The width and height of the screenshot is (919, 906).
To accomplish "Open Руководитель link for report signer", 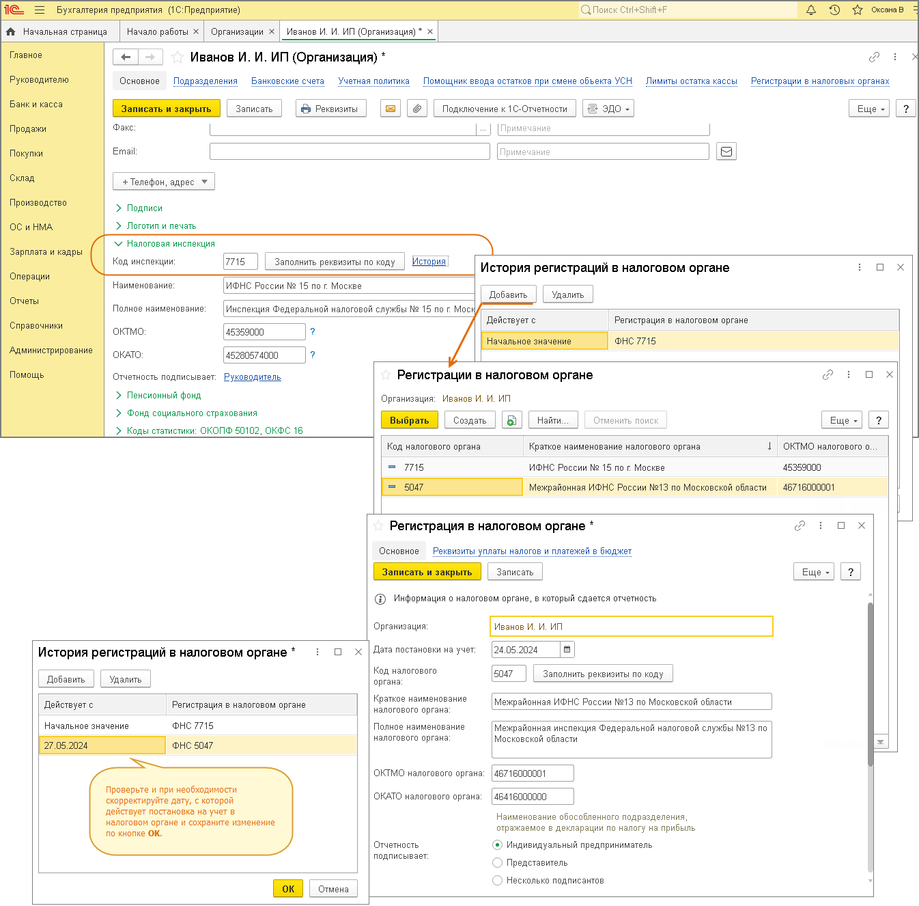I will pos(252,376).
